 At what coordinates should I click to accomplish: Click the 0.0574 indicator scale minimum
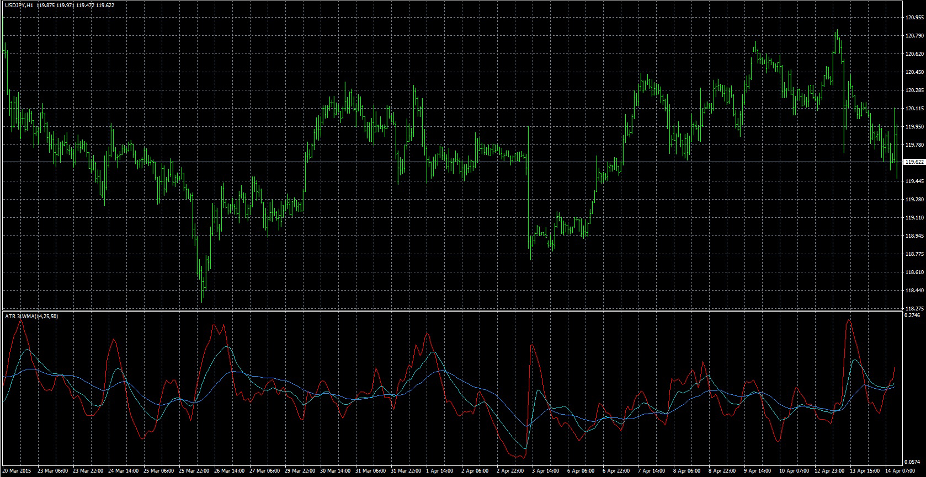pos(913,462)
